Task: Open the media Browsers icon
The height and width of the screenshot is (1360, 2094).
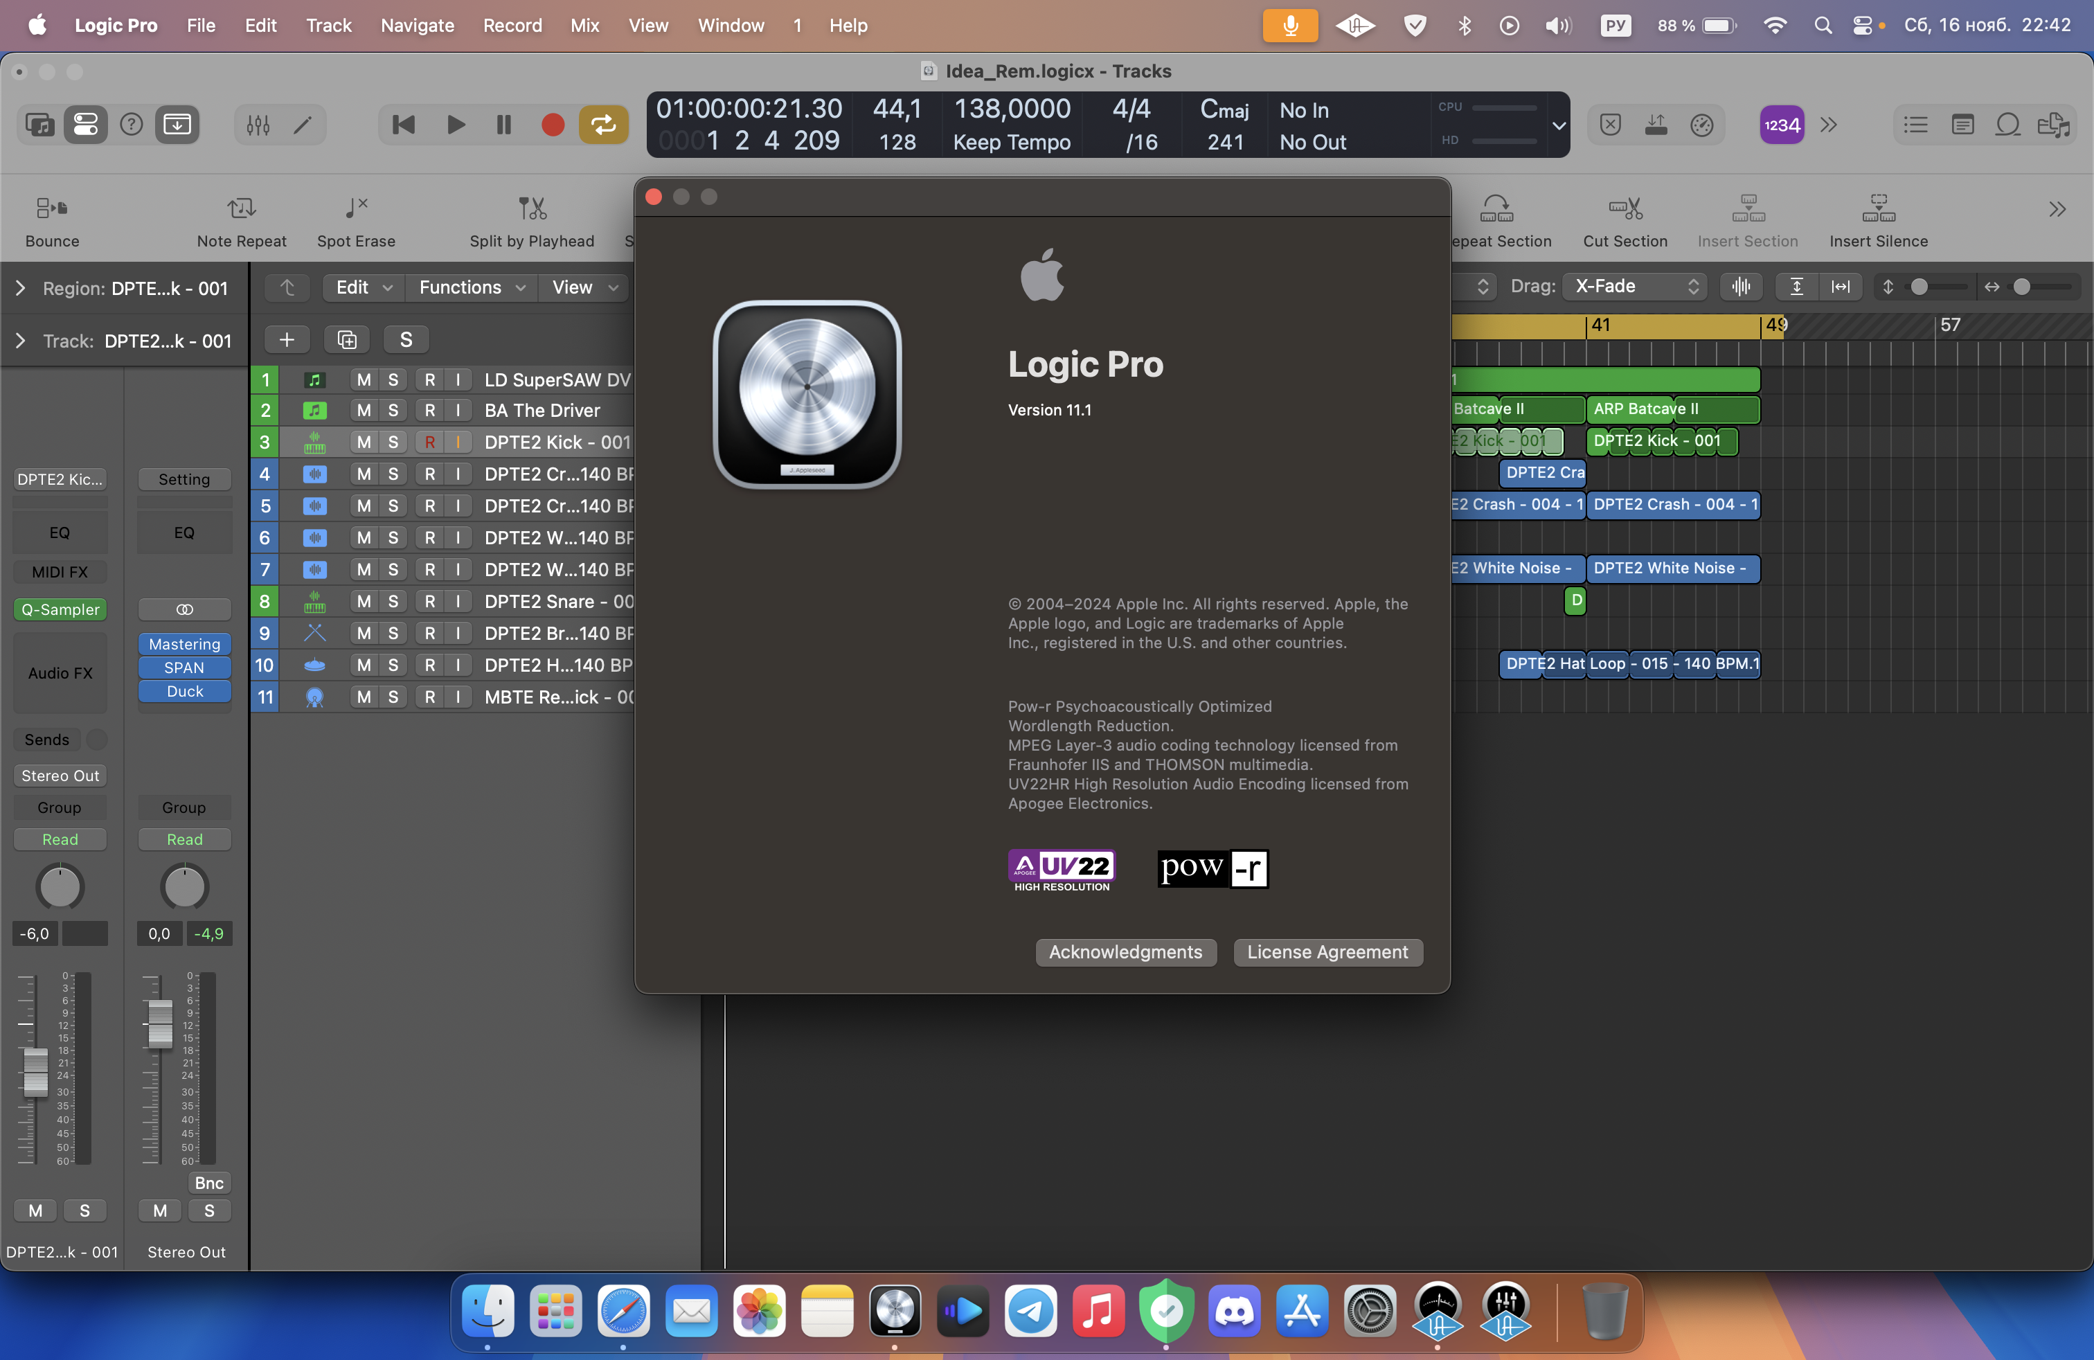Action: click(2055, 125)
